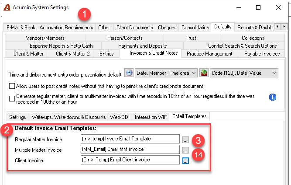Click the Client Invoice label
This screenshot has width=291, height=185.
click(29, 161)
